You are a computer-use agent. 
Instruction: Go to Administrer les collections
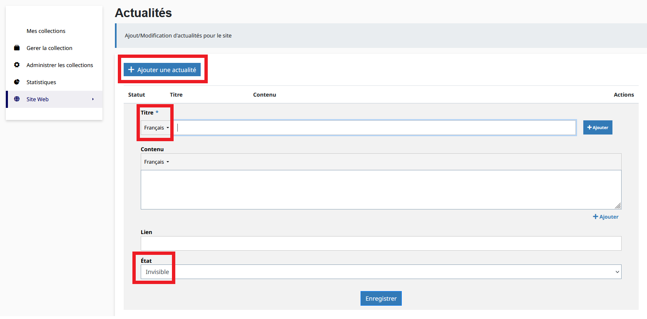[x=60, y=65]
